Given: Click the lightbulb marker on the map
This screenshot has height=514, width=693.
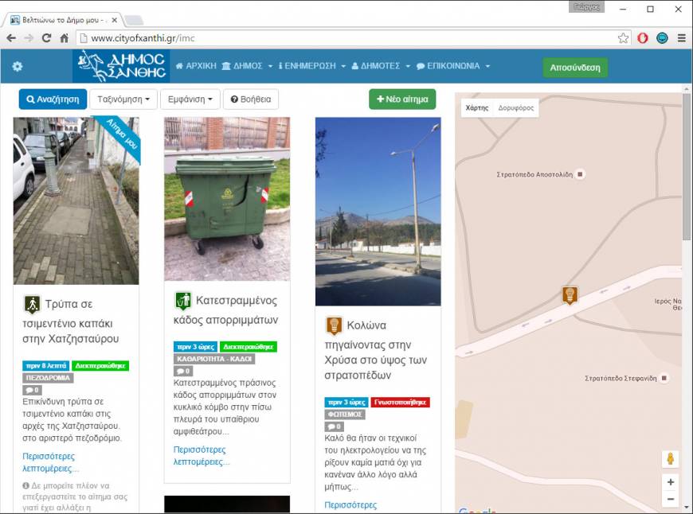Looking at the screenshot, I should point(570,295).
